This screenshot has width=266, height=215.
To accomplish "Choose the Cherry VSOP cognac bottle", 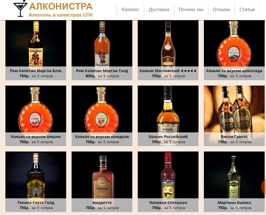I will (35, 110).
